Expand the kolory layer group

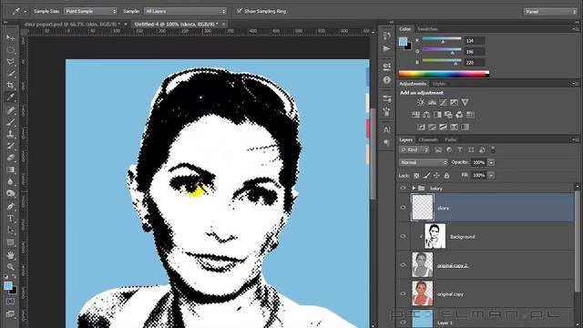[414, 189]
